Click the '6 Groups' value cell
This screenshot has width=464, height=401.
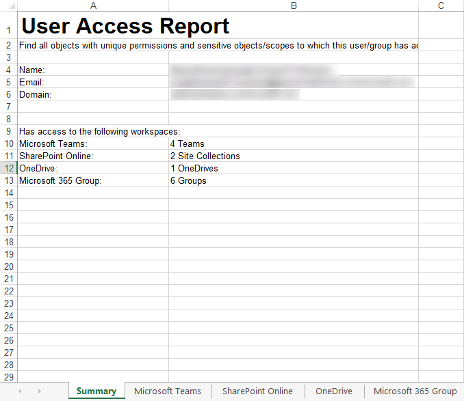click(294, 180)
